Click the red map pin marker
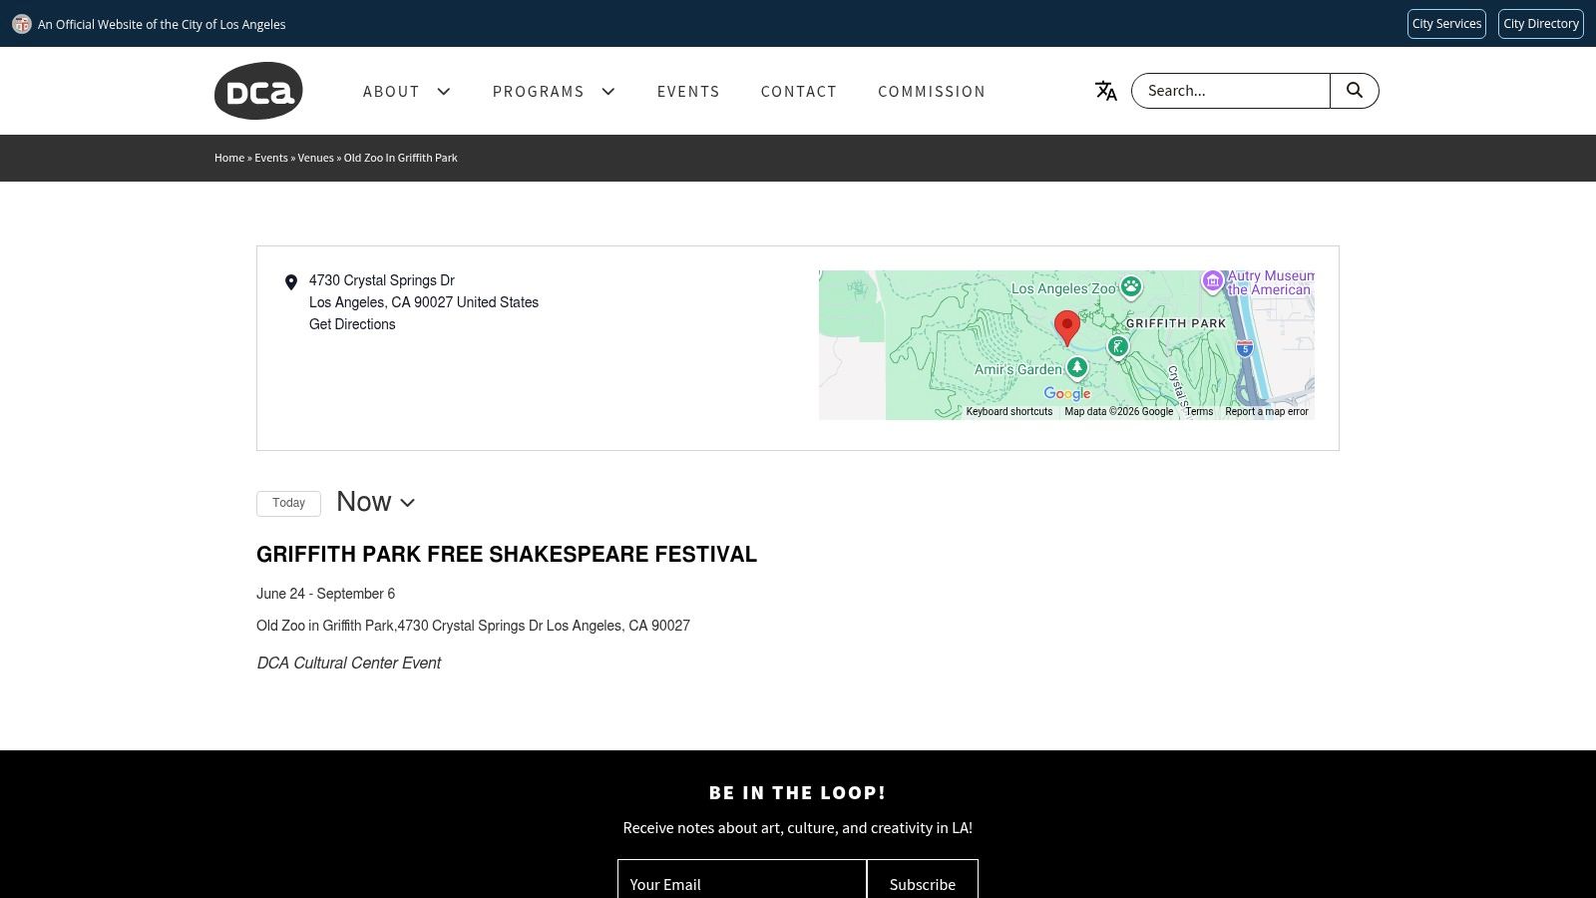The width and height of the screenshot is (1596, 898). point(1066,327)
